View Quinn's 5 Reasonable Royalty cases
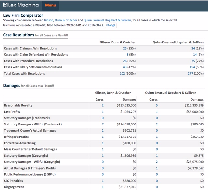The width and height of the screenshot is (208, 190). (x=157, y=105)
